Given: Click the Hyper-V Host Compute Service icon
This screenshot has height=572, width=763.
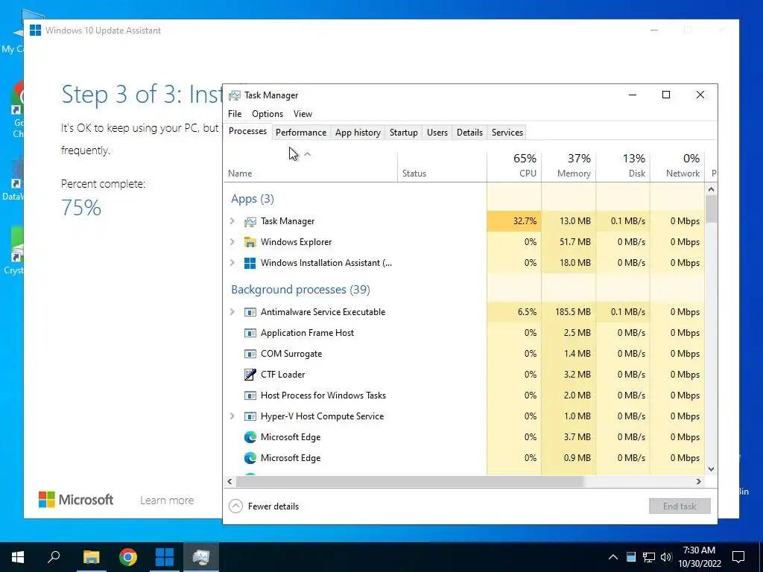Looking at the screenshot, I should pos(250,416).
